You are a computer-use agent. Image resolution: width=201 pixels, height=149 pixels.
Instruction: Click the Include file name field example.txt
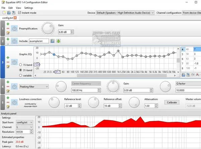(39, 41)
